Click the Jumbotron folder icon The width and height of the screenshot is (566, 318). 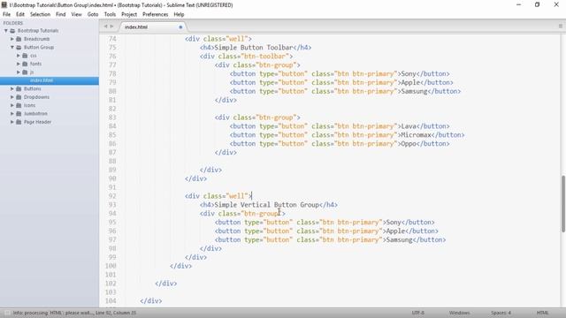19,114
